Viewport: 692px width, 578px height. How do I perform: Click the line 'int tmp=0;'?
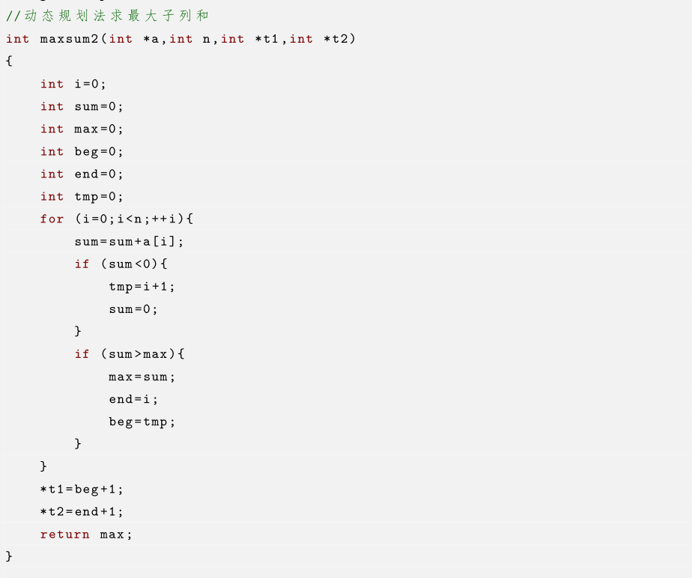click(x=82, y=196)
